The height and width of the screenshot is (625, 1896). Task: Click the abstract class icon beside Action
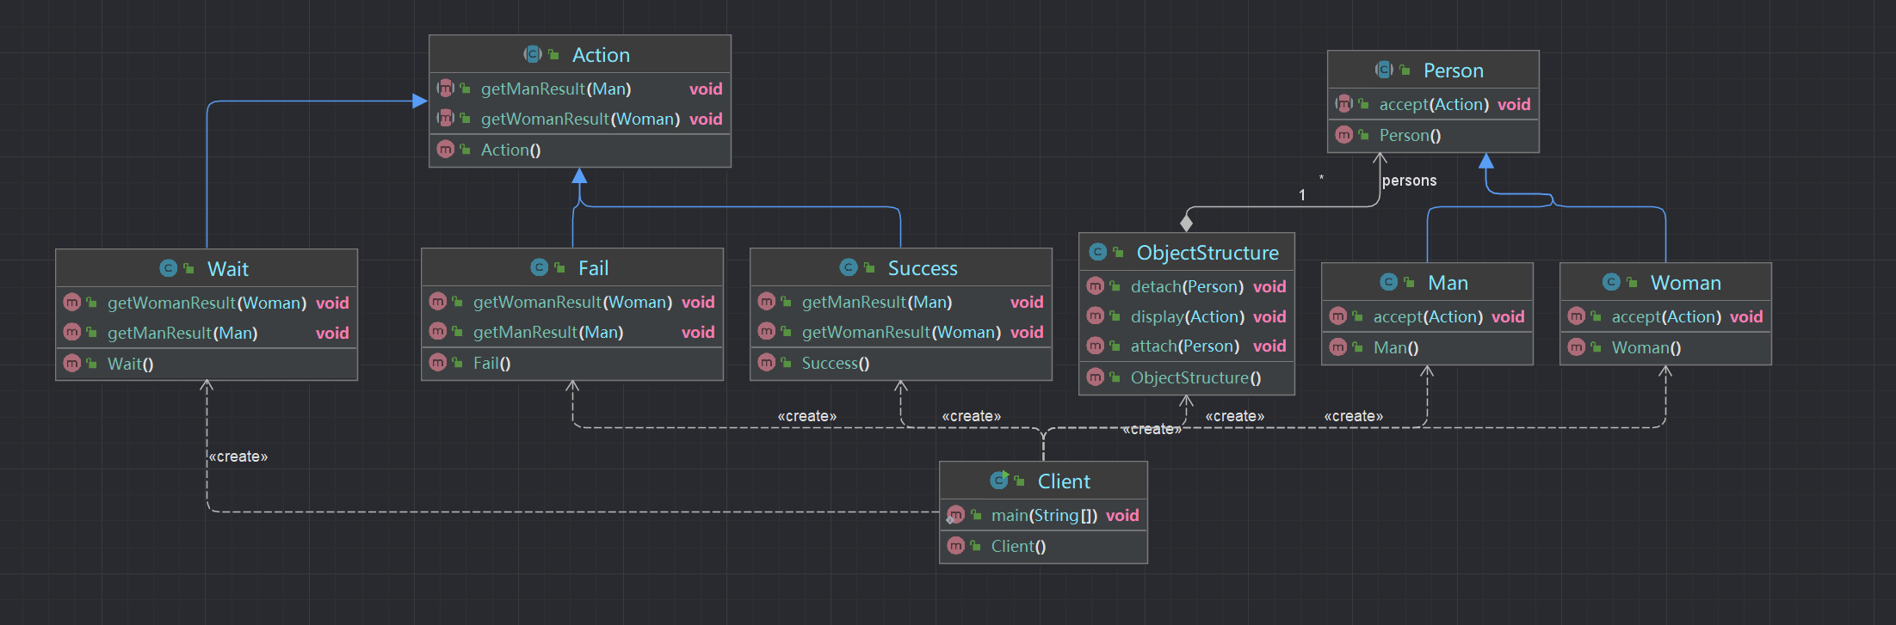[533, 54]
